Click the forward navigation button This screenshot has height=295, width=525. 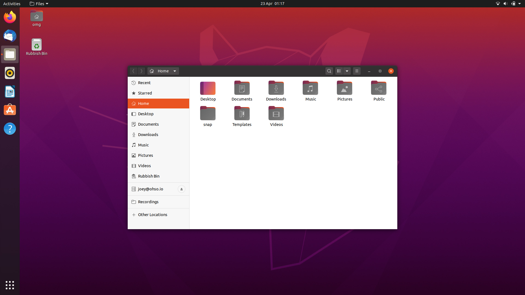(141, 71)
